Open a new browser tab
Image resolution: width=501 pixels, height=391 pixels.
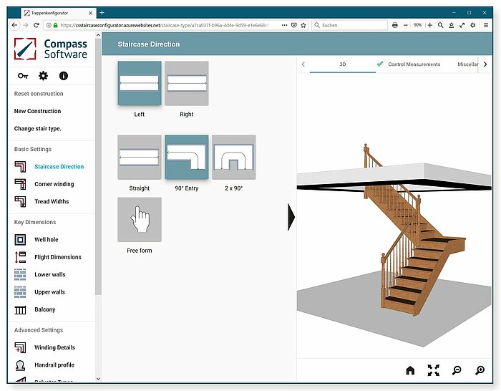tap(102, 13)
